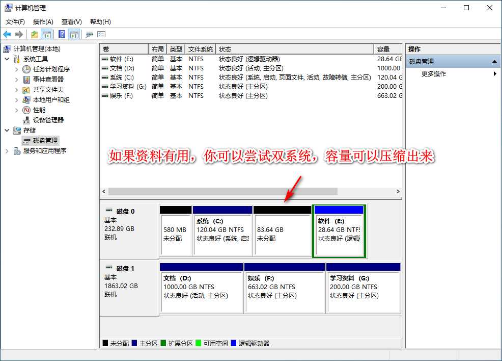Click the Forward arrow toolbar icon
Image resolution: width=502 pixels, height=361 pixels.
[x=19, y=34]
